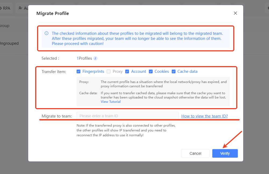Open the View Tutorial link
Image resolution: width=269 pixels, height=174 pixels.
pyautogui.click(x=111, y=102)
